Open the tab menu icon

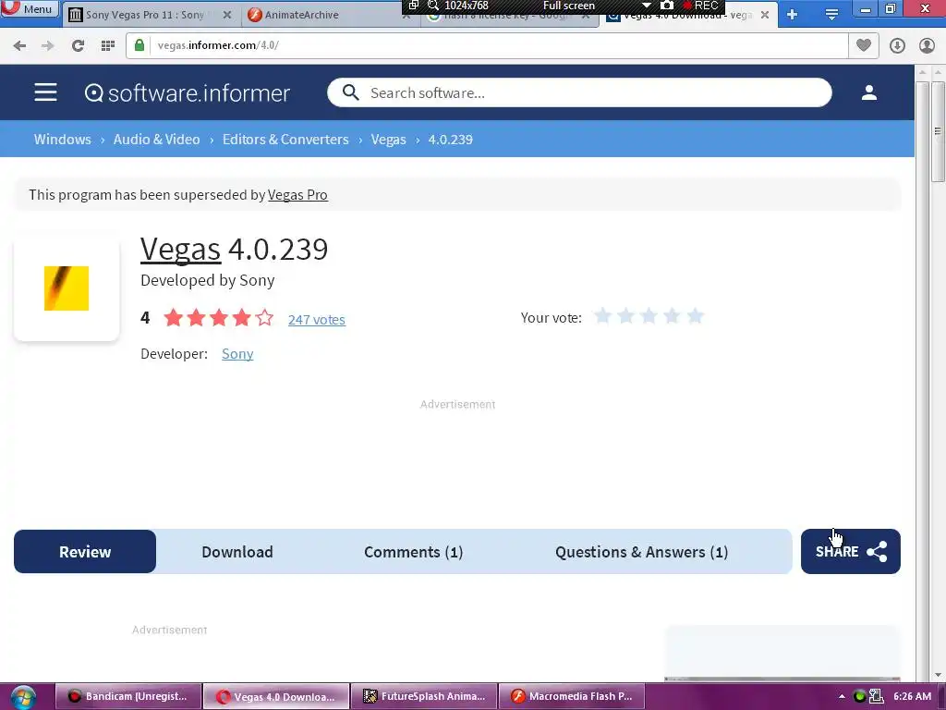click(x=832, y=15)
